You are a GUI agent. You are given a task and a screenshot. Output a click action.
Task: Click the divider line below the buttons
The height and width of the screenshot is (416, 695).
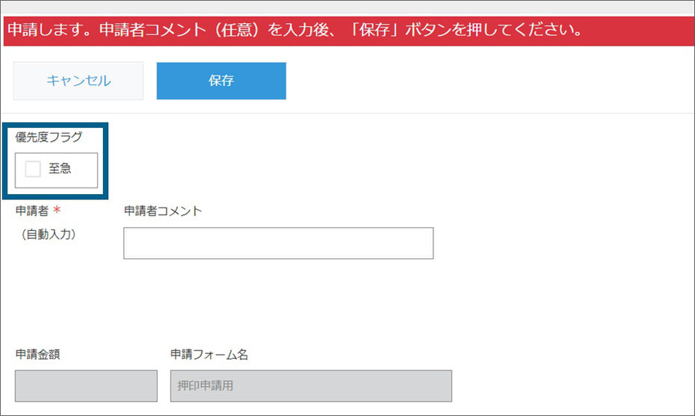point(347,114)
